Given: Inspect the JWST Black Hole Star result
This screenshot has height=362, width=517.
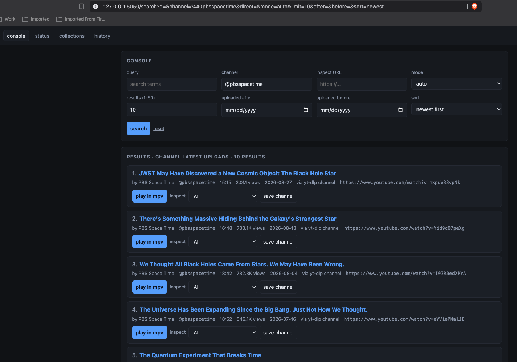Looking at the screenshot, I should click(178, 196).
